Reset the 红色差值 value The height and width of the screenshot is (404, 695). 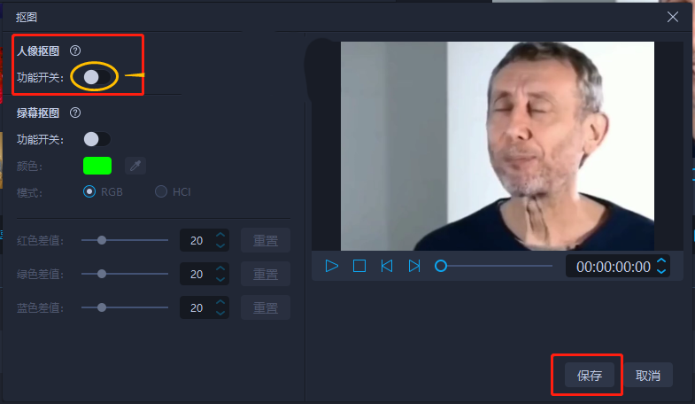click(x=266, y=240)
